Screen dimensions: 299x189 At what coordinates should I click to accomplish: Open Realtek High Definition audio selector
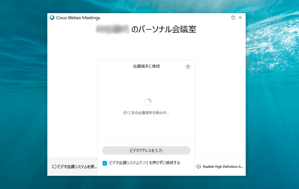tap(220, 167)
